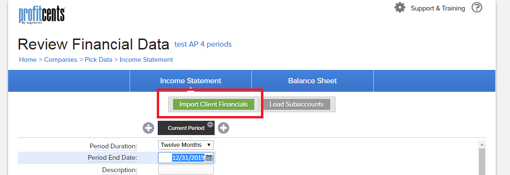Add a period right of Current Period

click(x=223, y=128)
